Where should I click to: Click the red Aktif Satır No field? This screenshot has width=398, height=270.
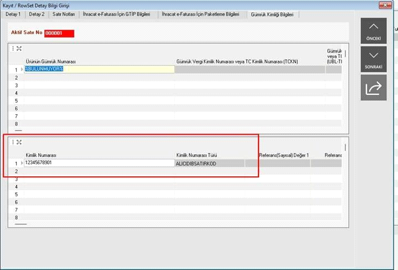pos(59,33)
